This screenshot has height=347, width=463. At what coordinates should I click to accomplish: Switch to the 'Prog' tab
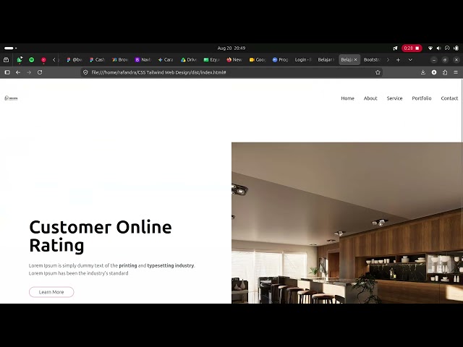(x=280, y=60)
